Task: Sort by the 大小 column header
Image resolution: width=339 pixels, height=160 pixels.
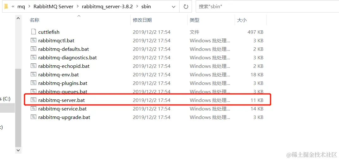Action: tap(242, 20)
